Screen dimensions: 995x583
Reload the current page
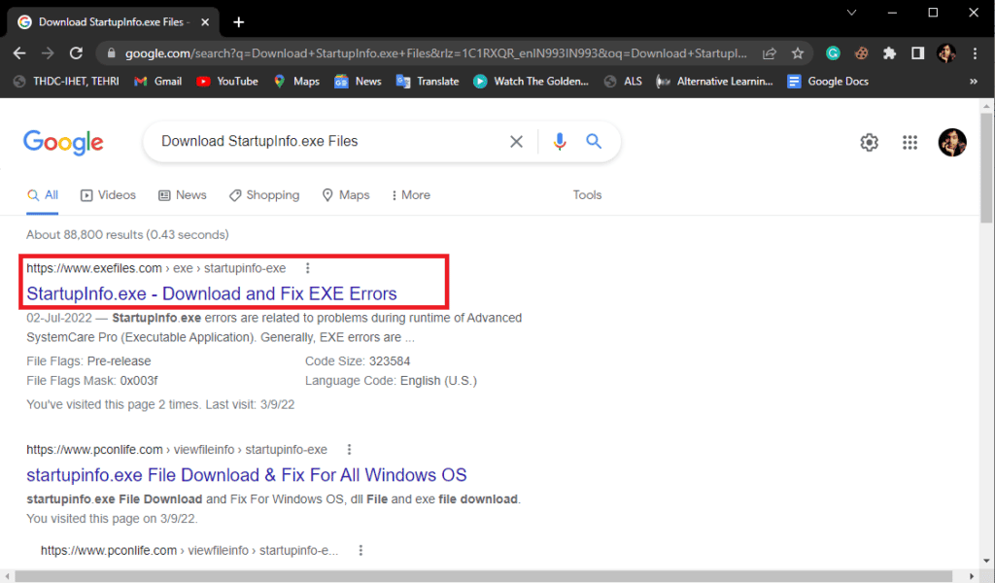(x=77, y=54)
